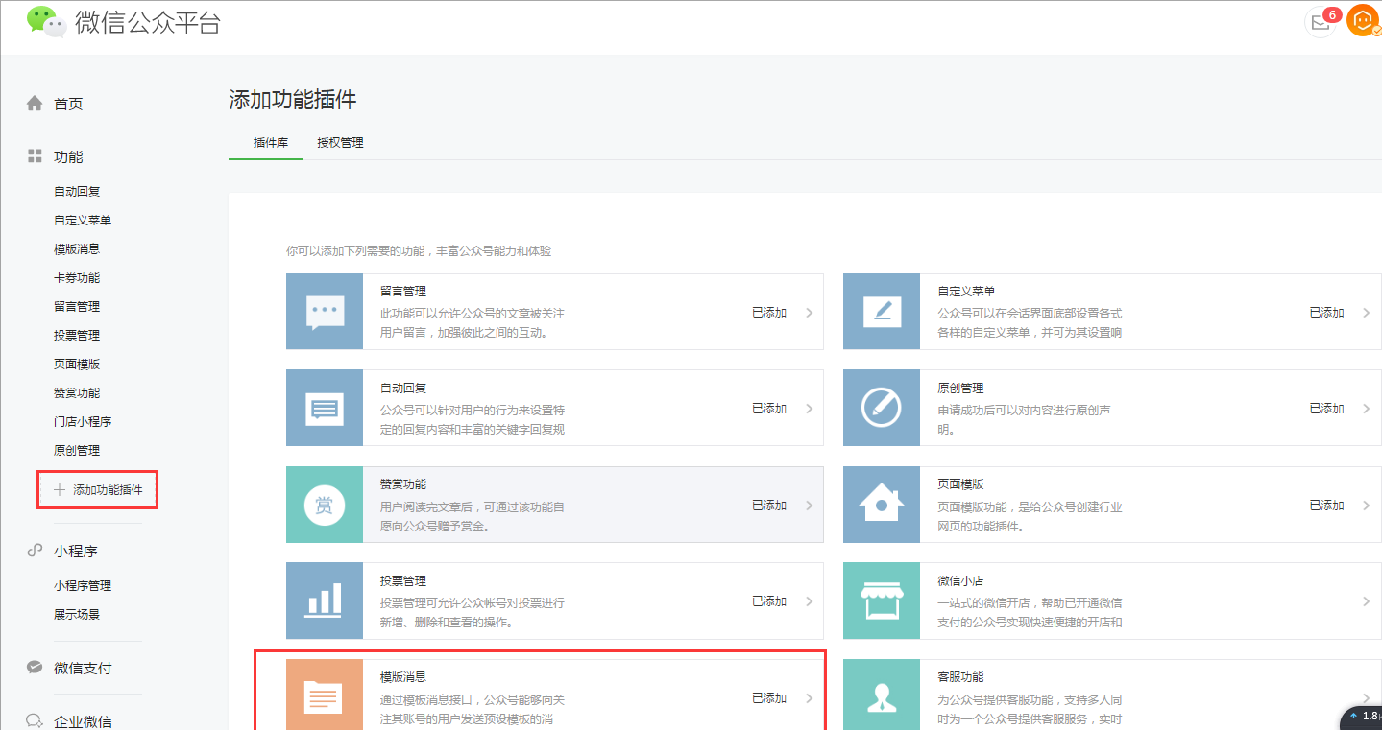Open 赞赏功能 in the sidebar

(x=77, y=393)
